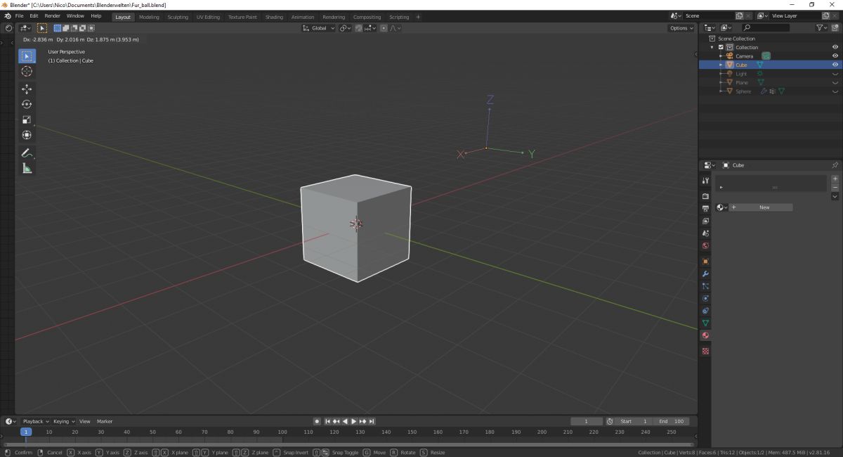Open the File menu

click(20, 15)
